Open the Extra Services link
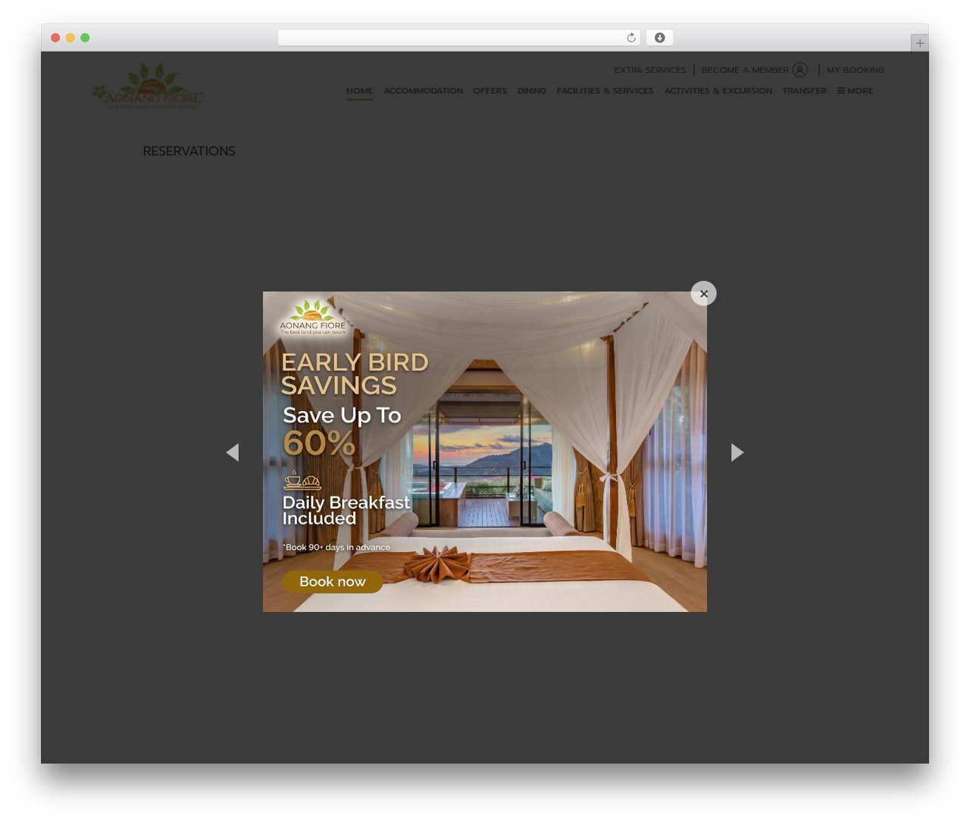 pyautogui.click(x=649, y=70)
